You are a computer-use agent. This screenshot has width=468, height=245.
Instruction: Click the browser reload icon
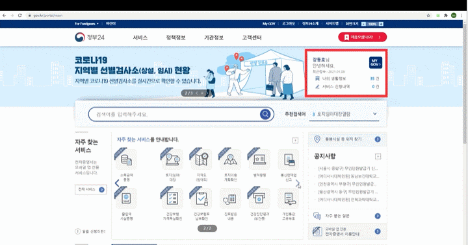pyautogui.click(x=20, y=15)
